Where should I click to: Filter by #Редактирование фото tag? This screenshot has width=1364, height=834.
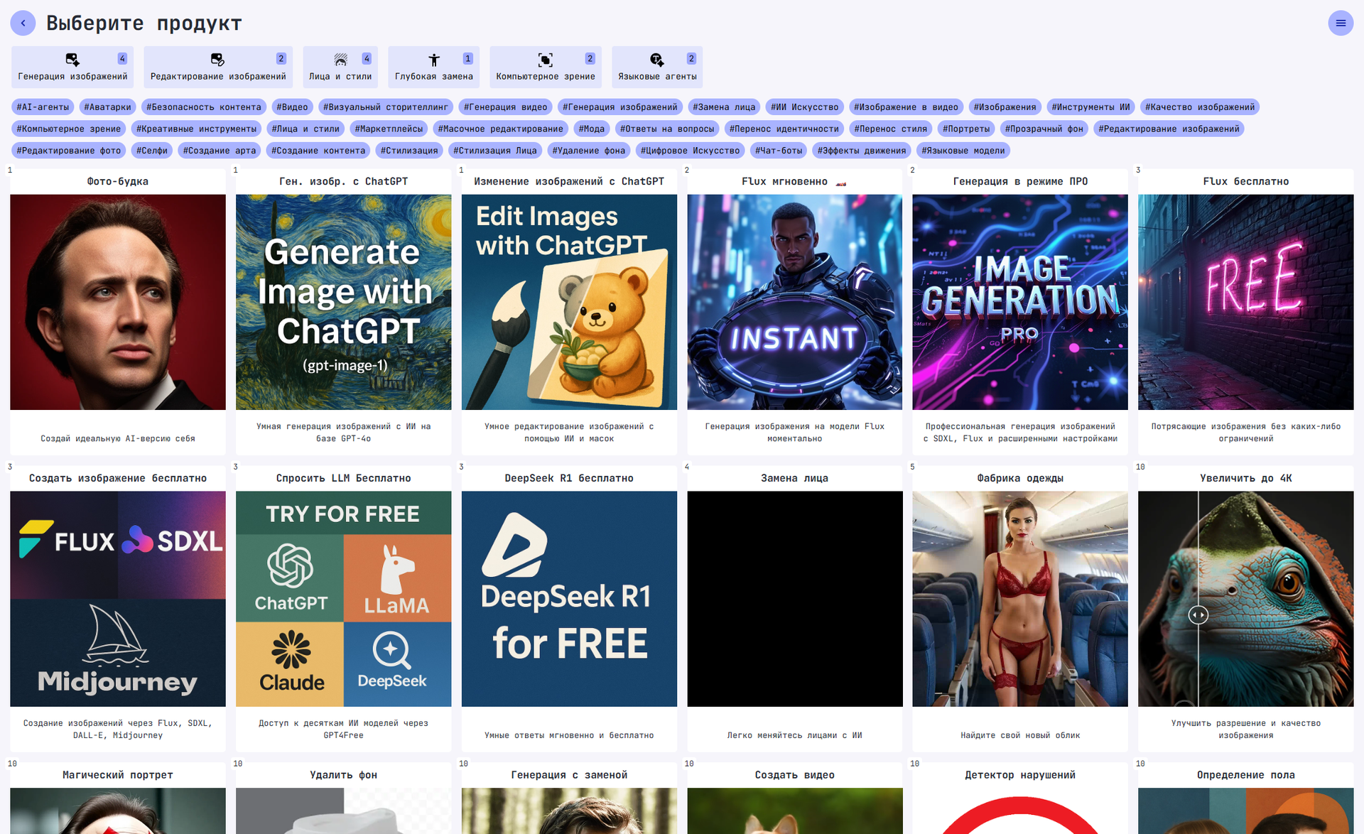[69, 151]
